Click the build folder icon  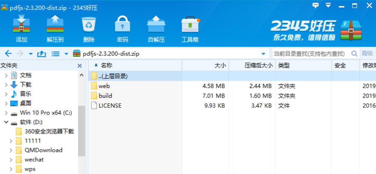pos(94,96)
